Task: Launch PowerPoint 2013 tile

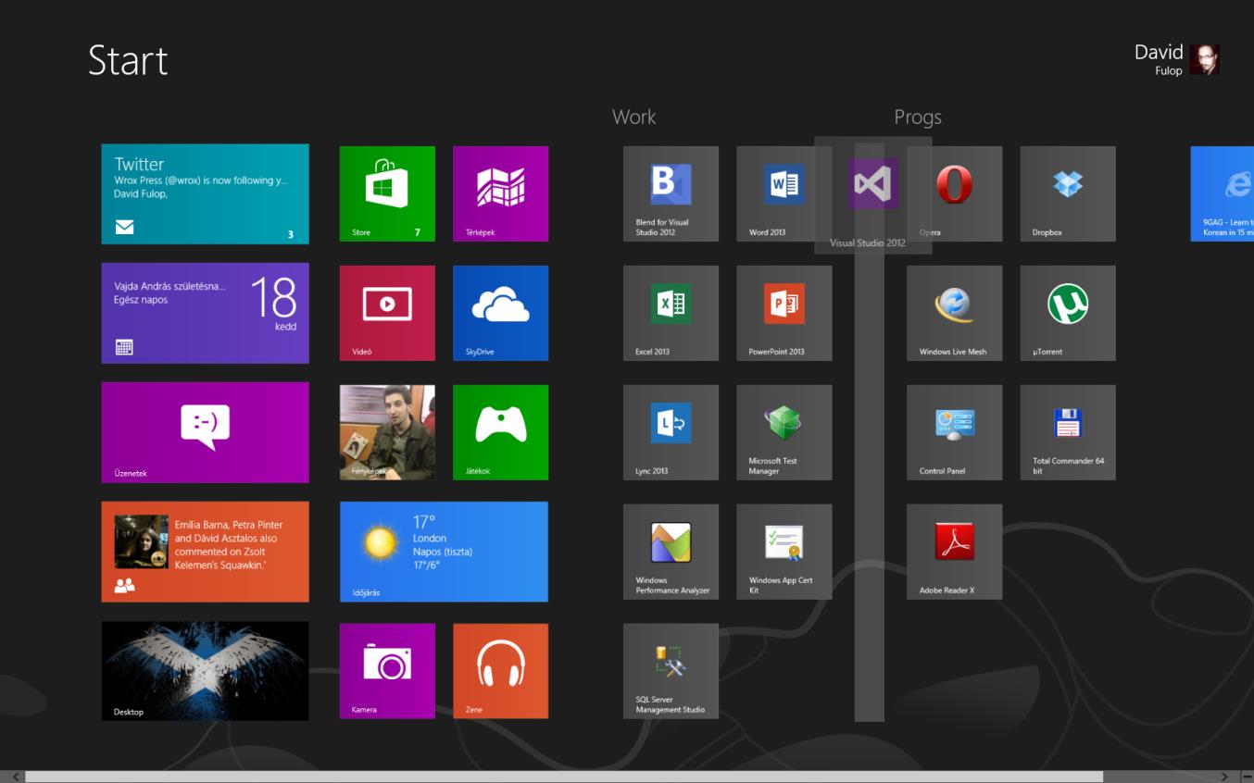Action: [x=784, y=313]
